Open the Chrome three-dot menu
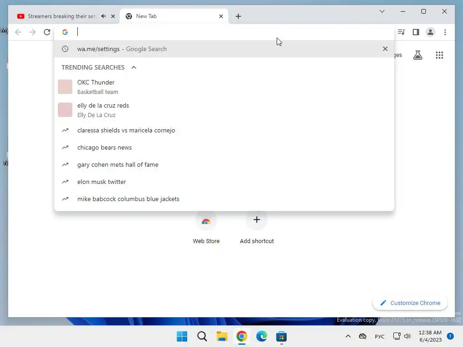The image size is (463, 347). coord(445,32)
